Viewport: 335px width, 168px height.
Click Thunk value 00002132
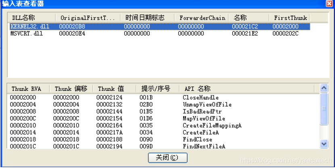[109, 104]
